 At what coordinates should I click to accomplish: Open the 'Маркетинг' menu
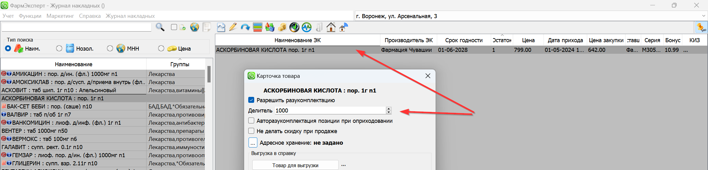tap(60, 16)
